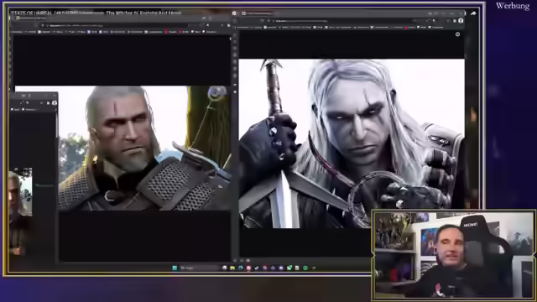Image resolution: width=537 pixels, height=302 pixels.
Task: Click the taskbar search box
Action: [199, 268]
